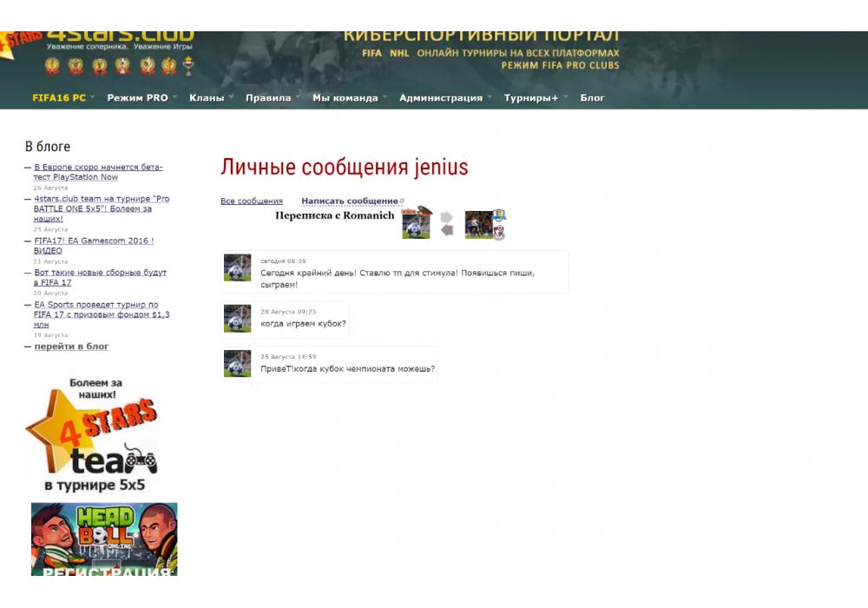Open the Турниры+ dropdown menu
Screen dimensions: 868x608
pyautogui.click(x=531, y=97)
